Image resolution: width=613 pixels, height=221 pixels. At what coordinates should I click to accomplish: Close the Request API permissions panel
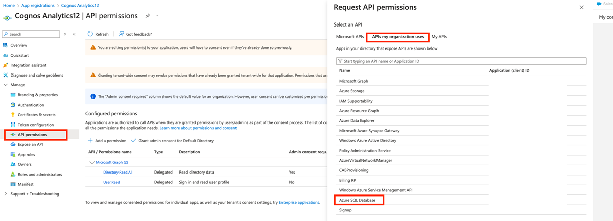(581, 8)
